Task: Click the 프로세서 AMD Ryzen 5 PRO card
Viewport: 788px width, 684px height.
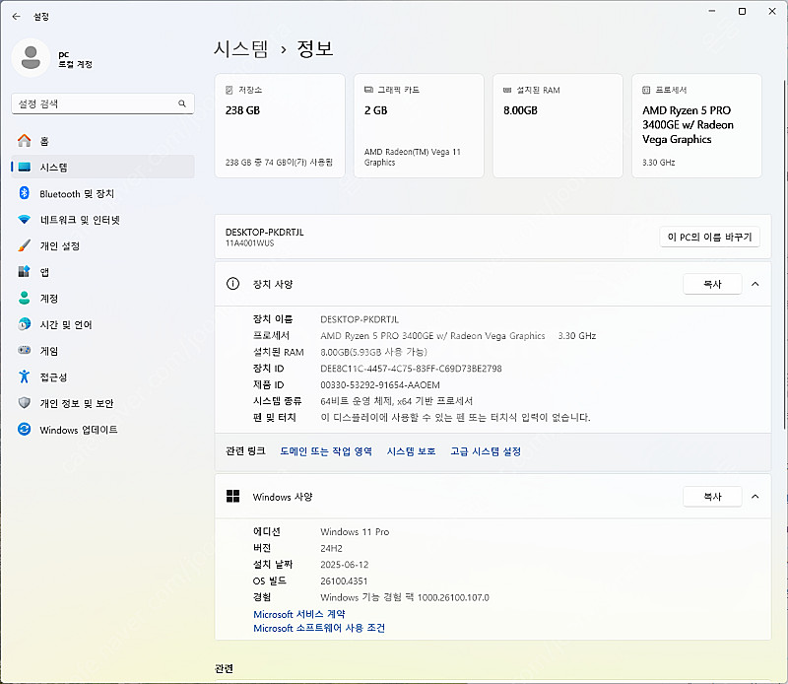Action: pyautogui.click(x=696, y=126)
